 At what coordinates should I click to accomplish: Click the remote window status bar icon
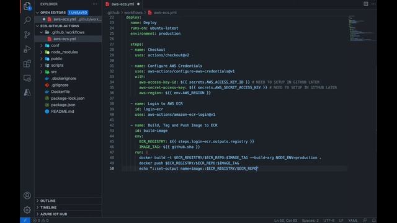(x=25, y=221)
